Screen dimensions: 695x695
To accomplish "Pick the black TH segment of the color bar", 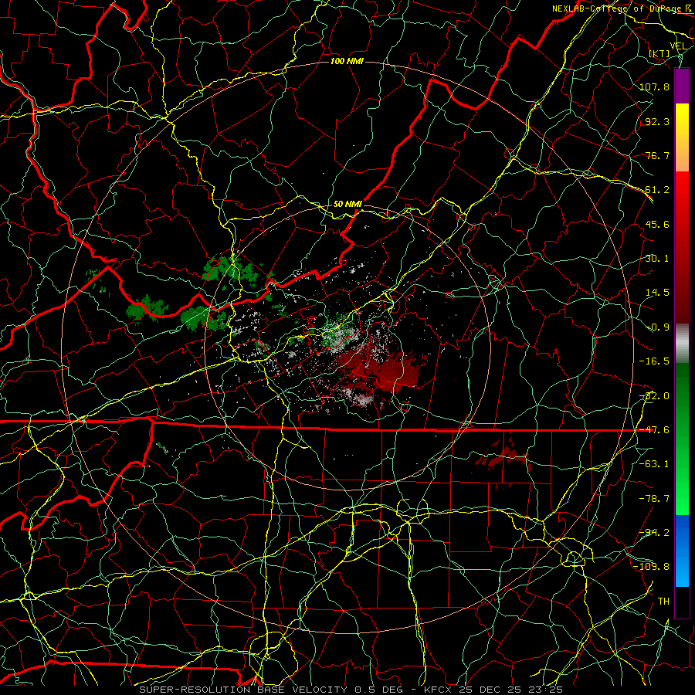I will (682, 602).
